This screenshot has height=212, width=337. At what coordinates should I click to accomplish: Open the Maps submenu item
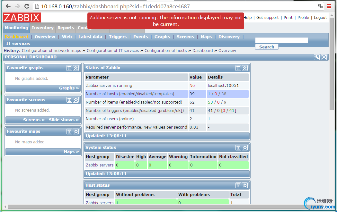206,37
